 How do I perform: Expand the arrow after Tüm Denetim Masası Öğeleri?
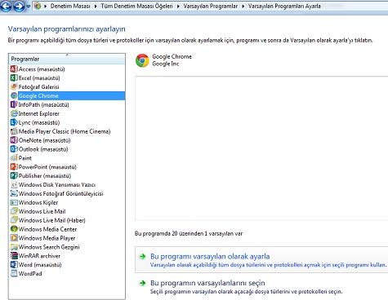[178, 6]
